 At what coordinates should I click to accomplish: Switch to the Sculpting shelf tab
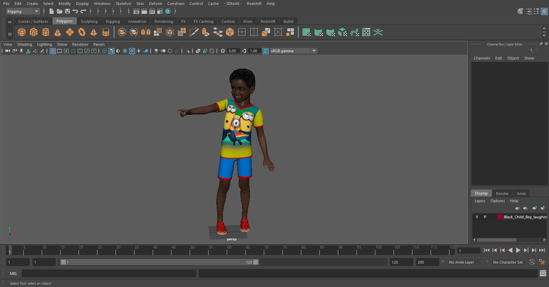point(89,21)
